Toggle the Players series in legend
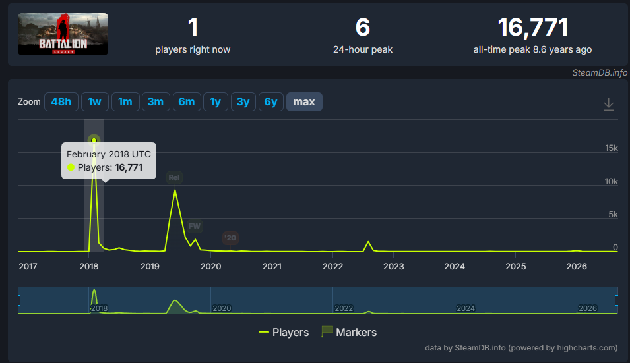Viewport: 630px width, 363px height. click(284, 332)
